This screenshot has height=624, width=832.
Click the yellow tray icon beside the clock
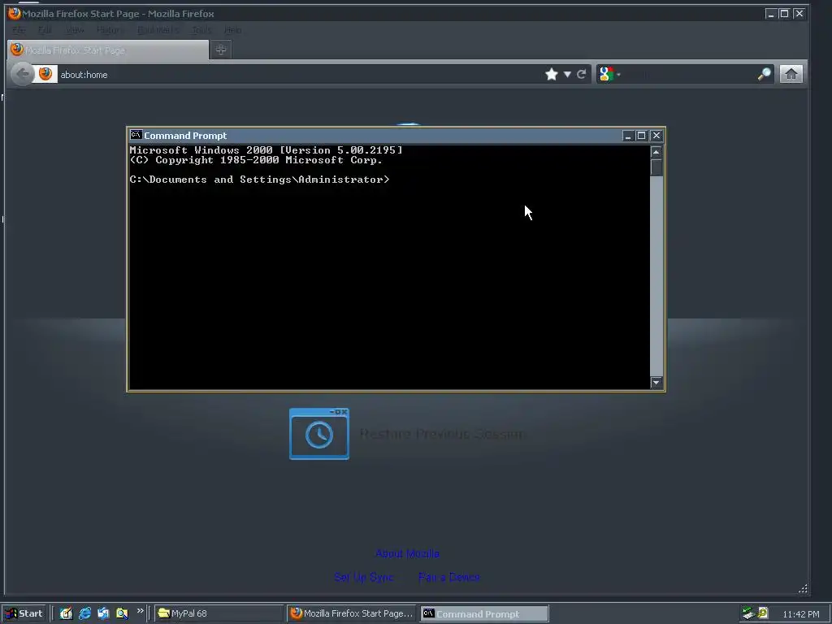click(x=762, y=613)
